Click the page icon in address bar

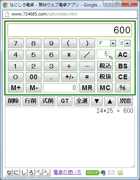click(x=7, y=14)
